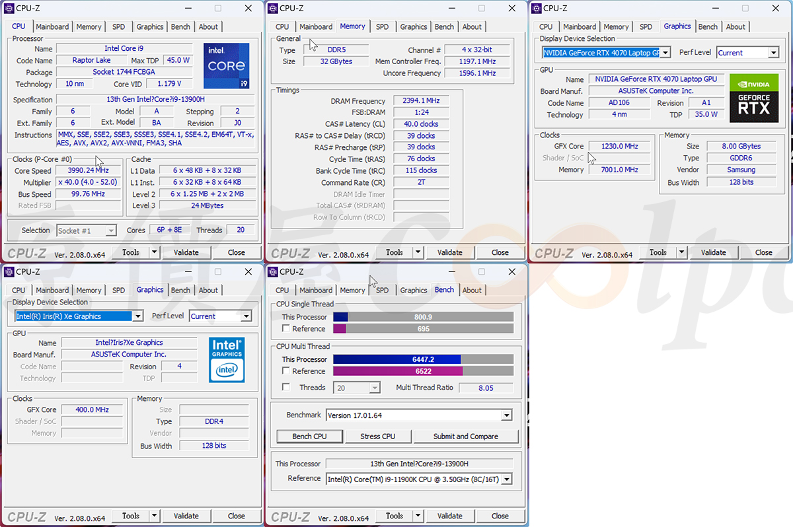This screenshot has width=793, height=527.
Task: Click the GPU Memory 7001.0 MHz value
Action: [620, 170]
